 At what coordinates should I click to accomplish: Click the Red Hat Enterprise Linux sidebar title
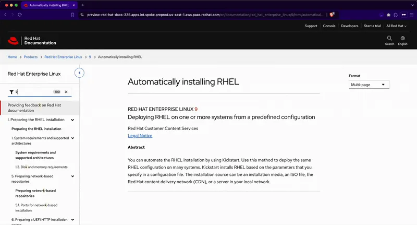[x=34, y=74]
